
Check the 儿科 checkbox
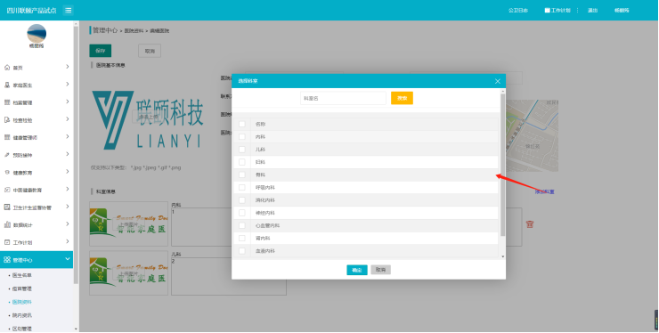(x=242, y=150)
